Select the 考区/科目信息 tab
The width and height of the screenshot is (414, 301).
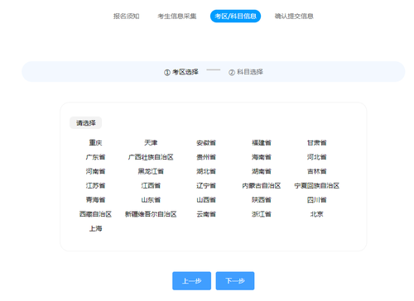(x=235, y=16)
